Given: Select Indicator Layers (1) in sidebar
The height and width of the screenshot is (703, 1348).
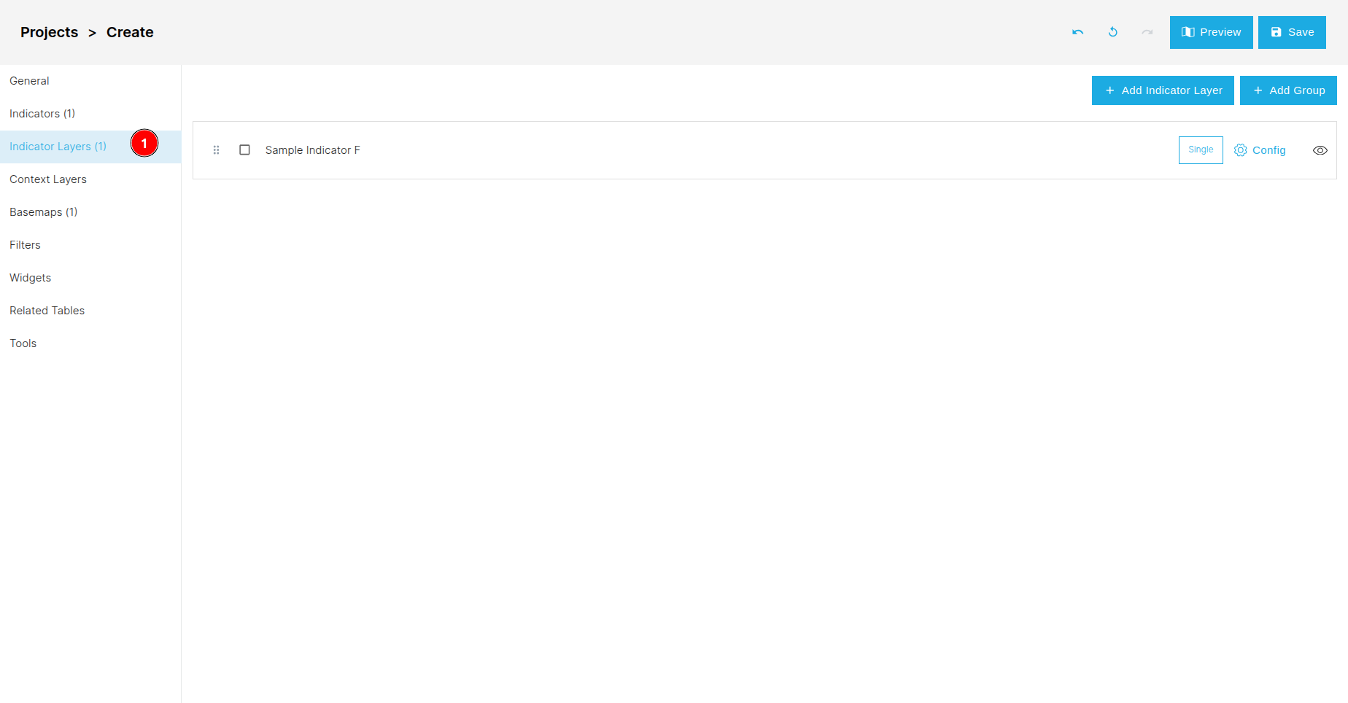Looking at the screenshot, I should 90,147.
